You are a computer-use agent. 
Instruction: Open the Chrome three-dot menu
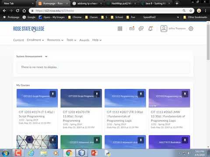pos(206,10)
